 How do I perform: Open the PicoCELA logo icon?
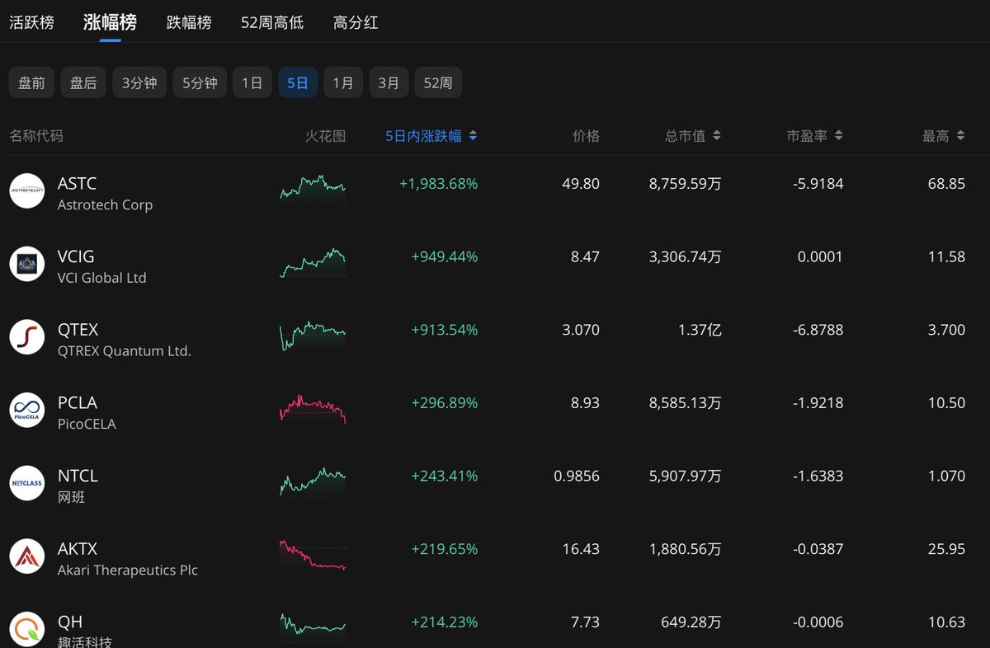click(26, 410)
